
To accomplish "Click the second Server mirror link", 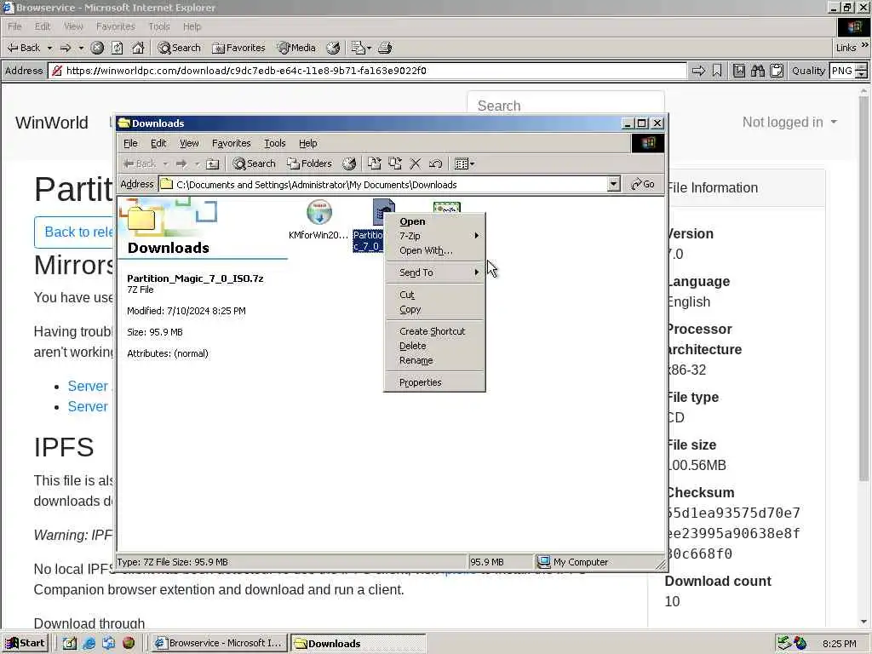I will point(88,406).
